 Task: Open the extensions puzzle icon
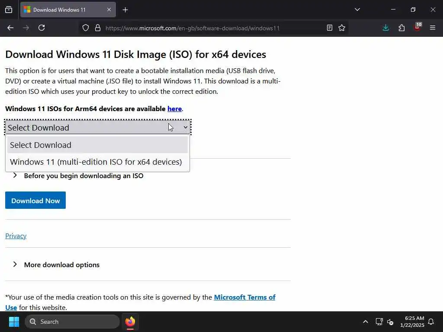click(x=401, y=28)
